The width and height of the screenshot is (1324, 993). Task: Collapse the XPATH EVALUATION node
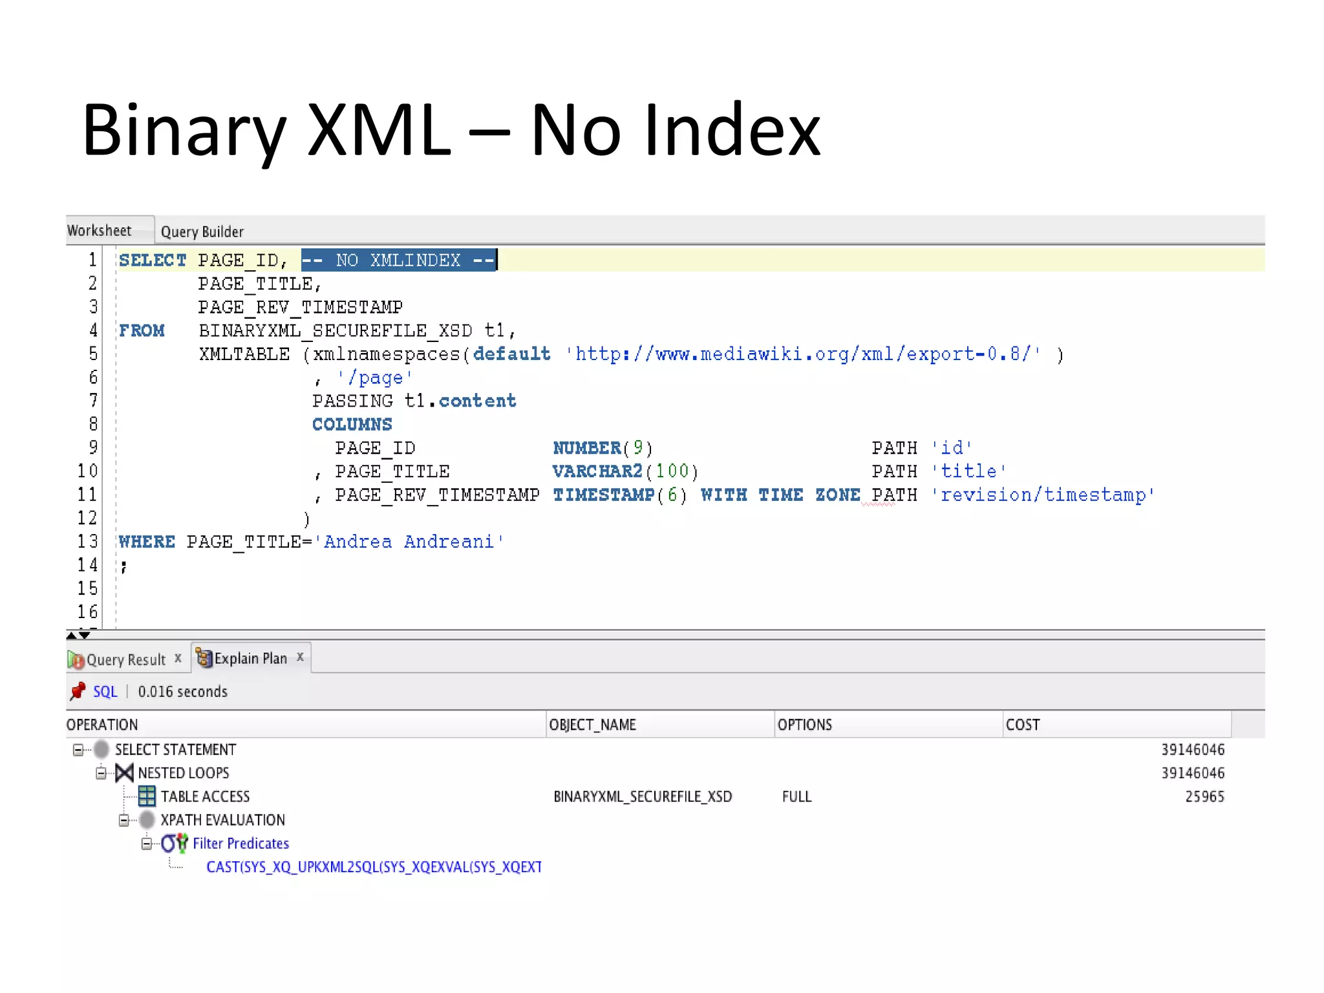pos(124,820)
